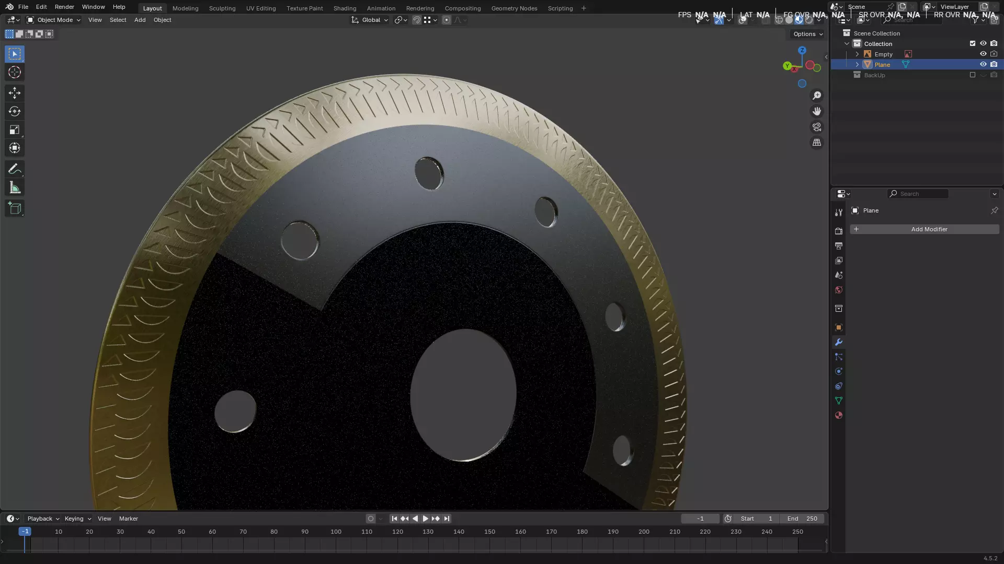Click the current frame -1 playhead
Screen dimensions: 1004x564
tap(25, 532)
